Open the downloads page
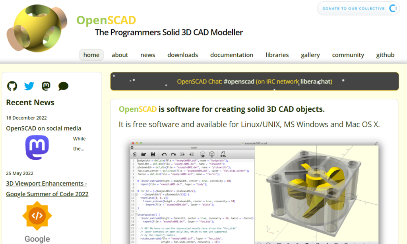The height and width of the screenshot is (244, 407). tap(182, 55)
